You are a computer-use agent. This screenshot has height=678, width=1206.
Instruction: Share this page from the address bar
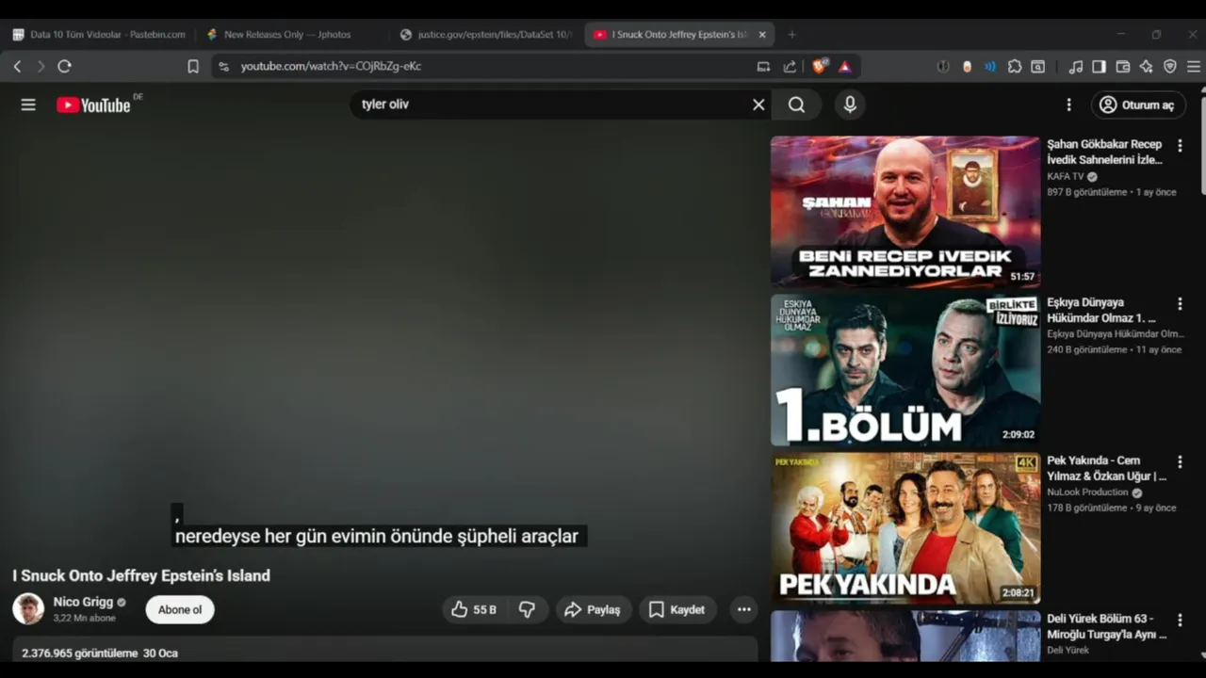coord(790,66)
